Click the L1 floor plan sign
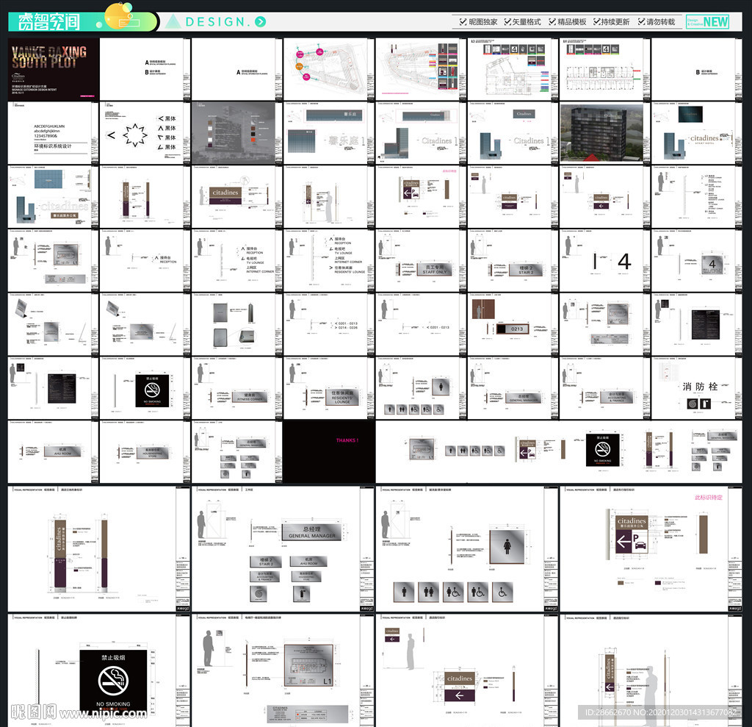Screen dimensions: 752x727 pyautogui.click(x=308, y=665)
